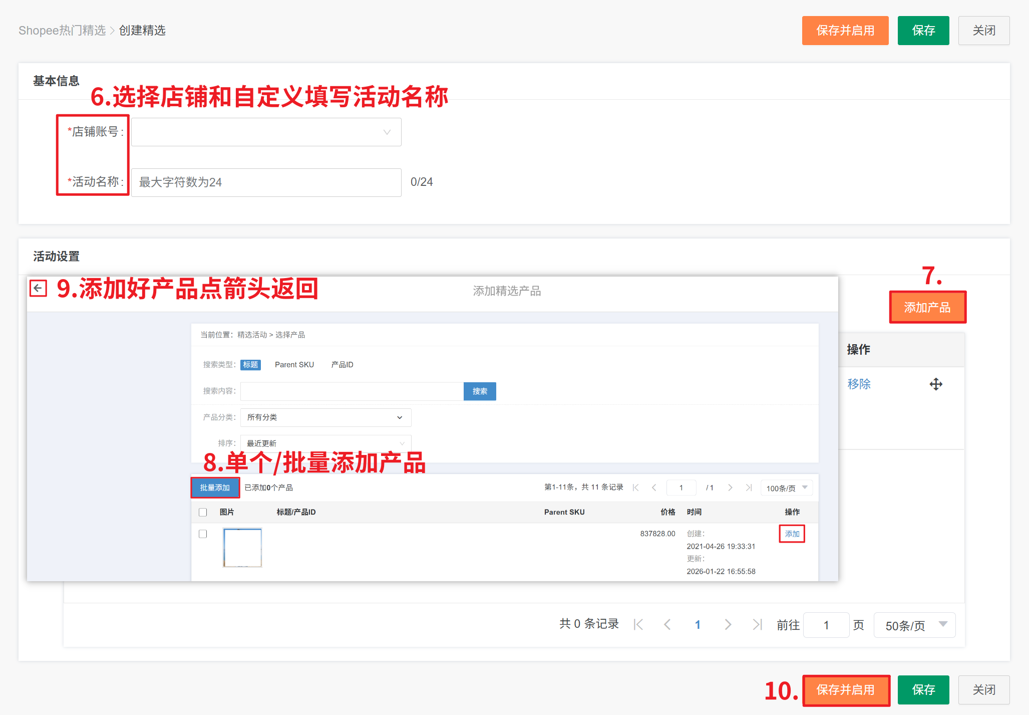
Task: Click the back arrow icon in product panel
Action: [x=38, y=288]
